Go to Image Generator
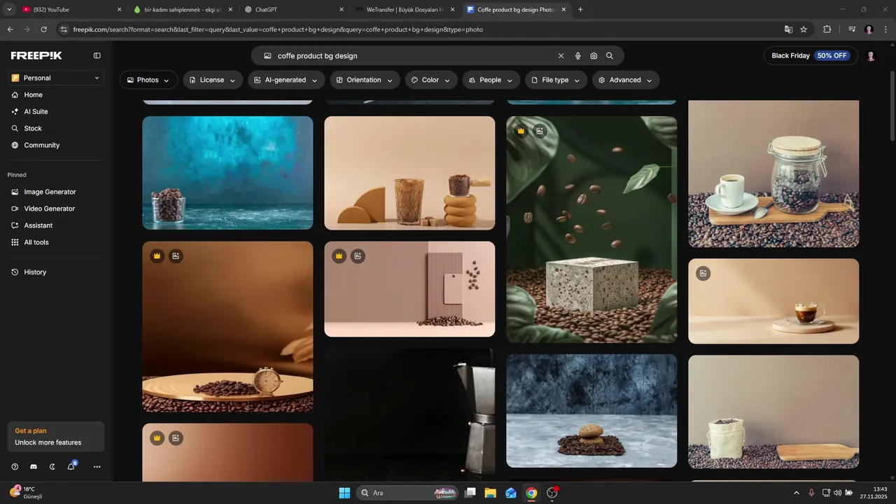This screenshot has width=896, height=504. click(x=50, y=192)
